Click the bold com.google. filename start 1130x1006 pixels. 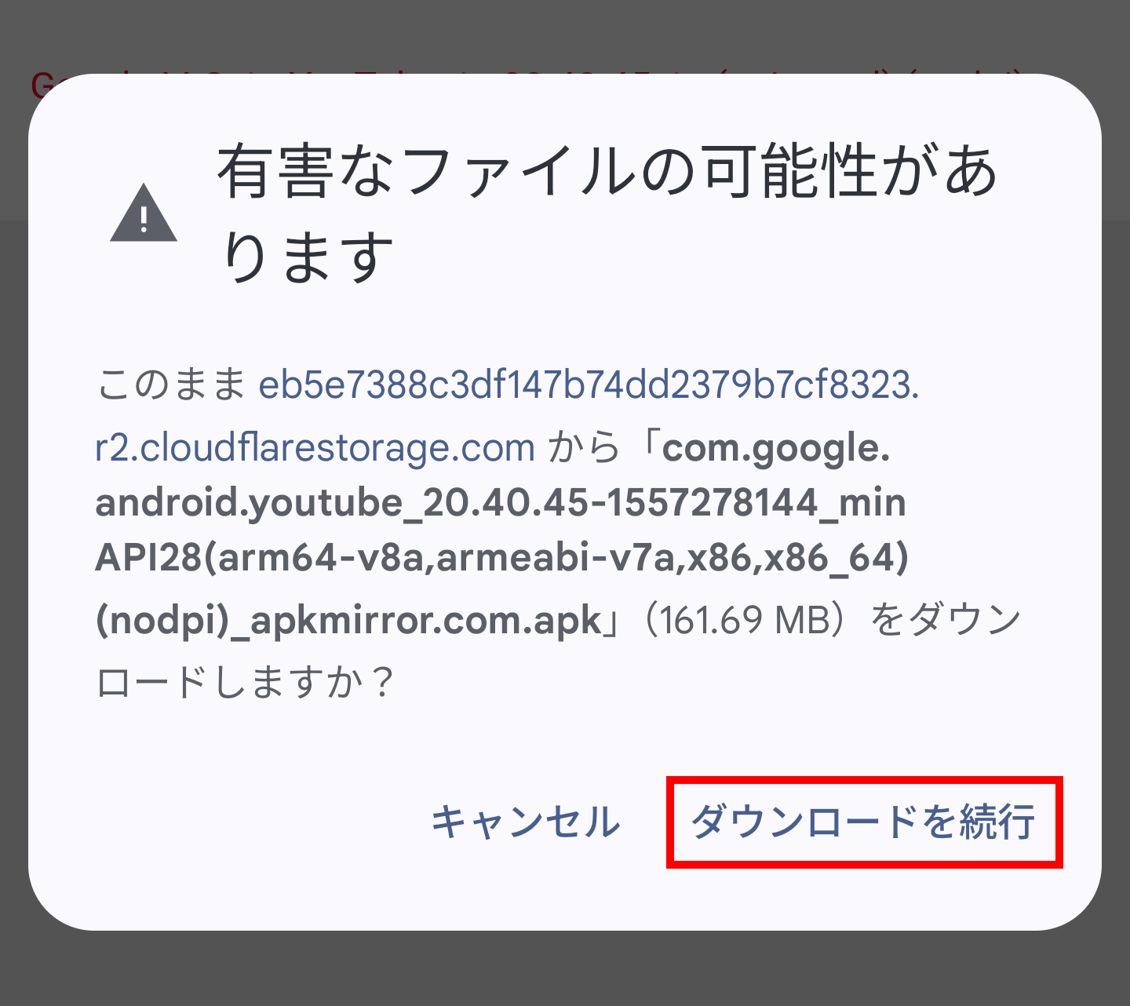(x=776, y=449)
